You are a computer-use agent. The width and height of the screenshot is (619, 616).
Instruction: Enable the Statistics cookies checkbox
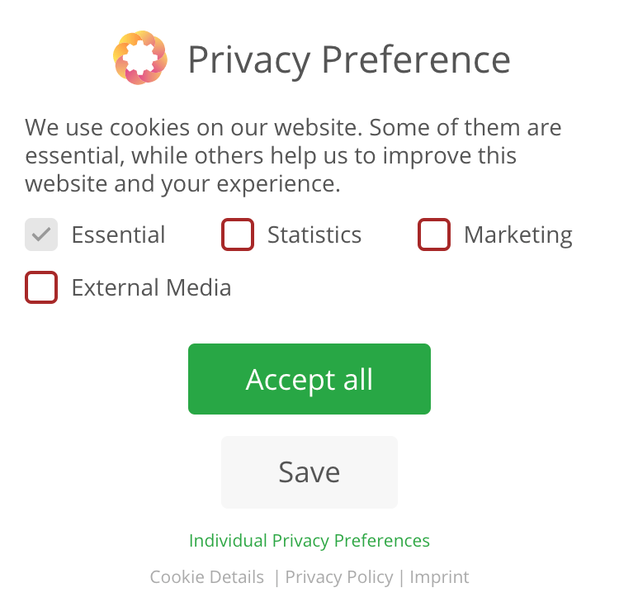pos(238,235)
